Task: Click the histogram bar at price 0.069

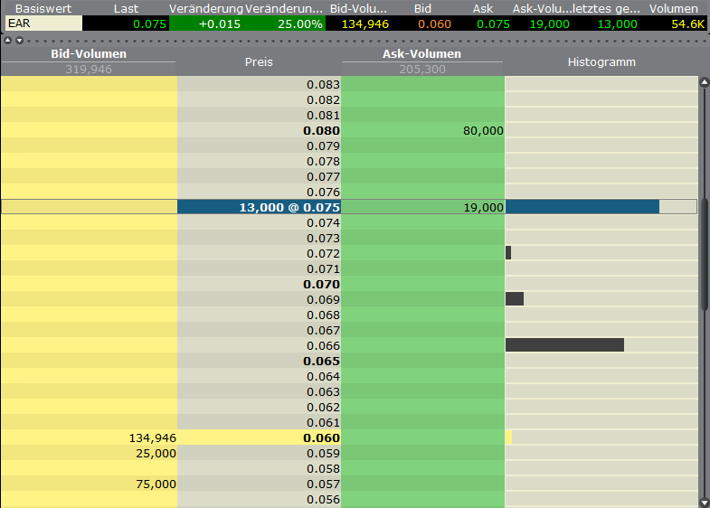Action: 515,298
